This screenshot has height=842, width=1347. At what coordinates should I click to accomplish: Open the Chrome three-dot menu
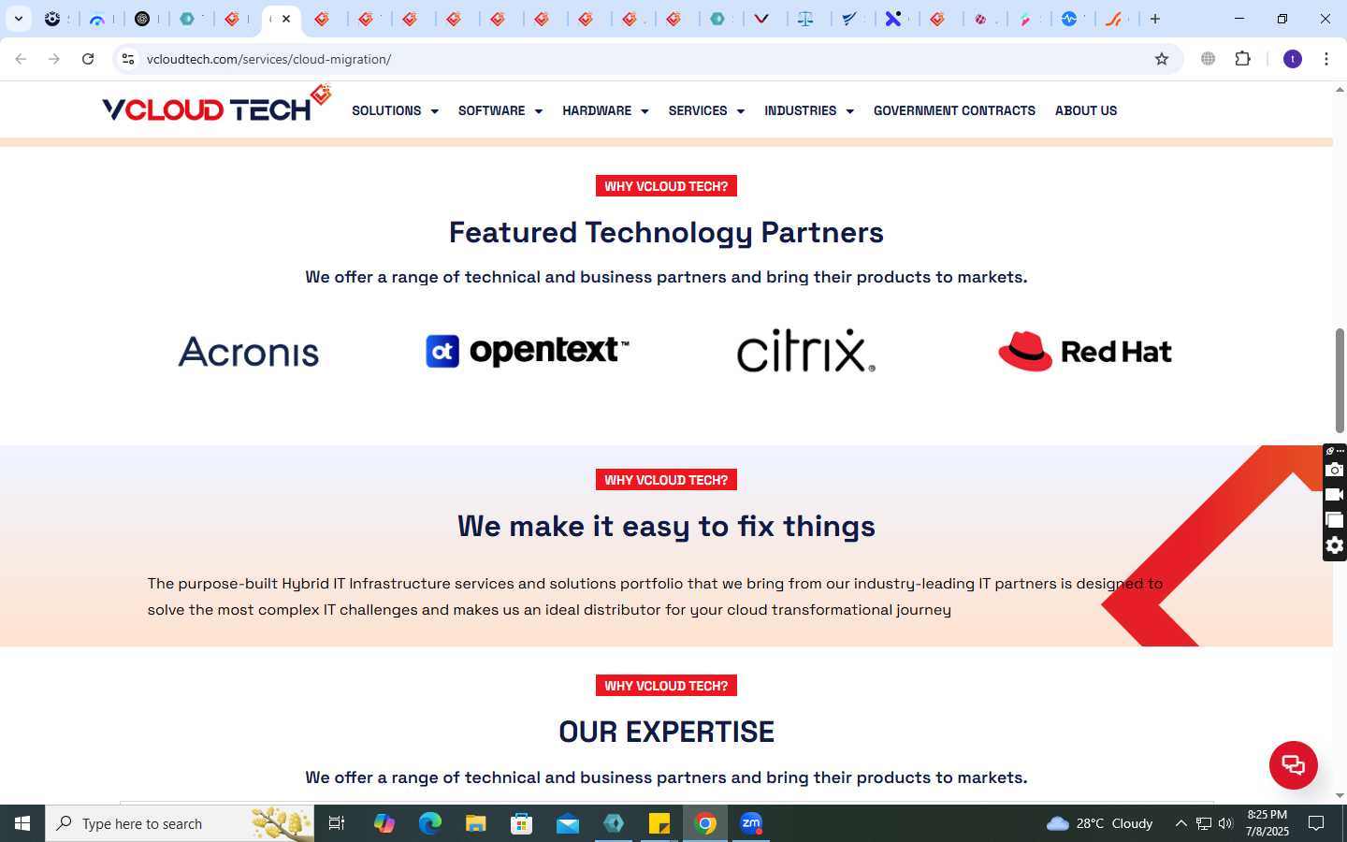tap(1326, 59)
